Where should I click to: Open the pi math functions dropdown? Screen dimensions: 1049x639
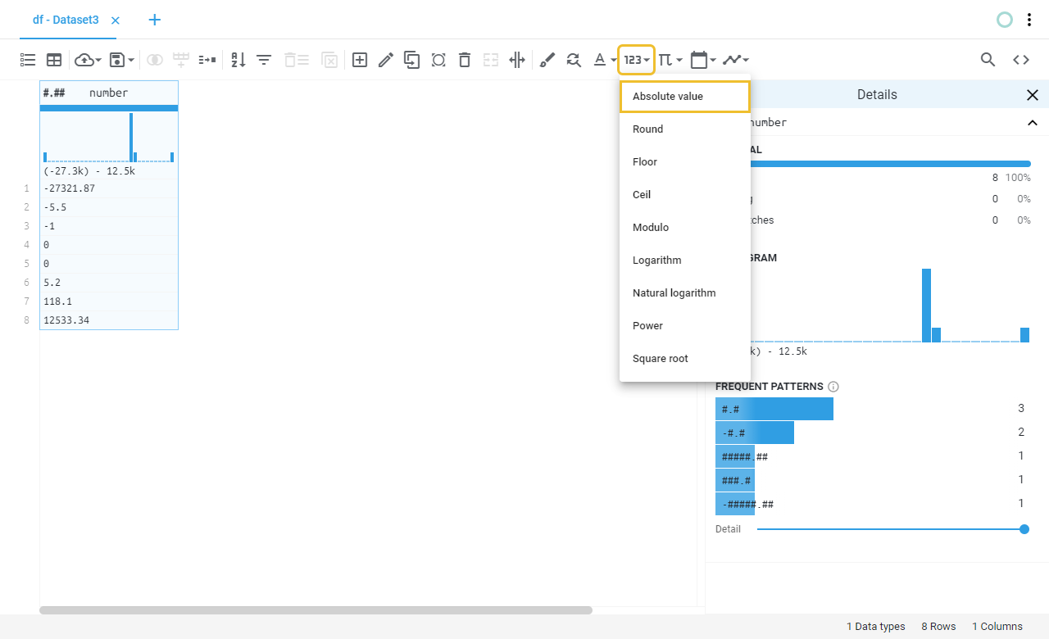[670, 60]
